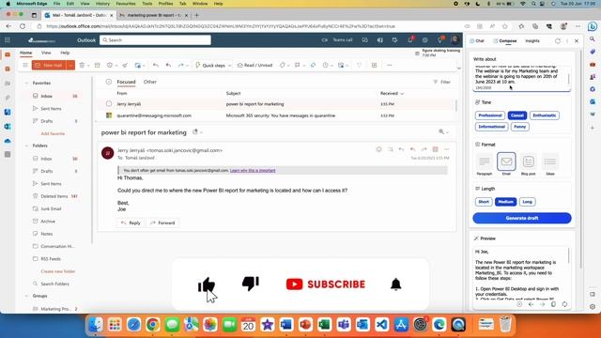The height and width of the screenshot is (338, 601).
Task: Switch to the Chat tab in Bing sidebar
Action: tap(477, 41)
